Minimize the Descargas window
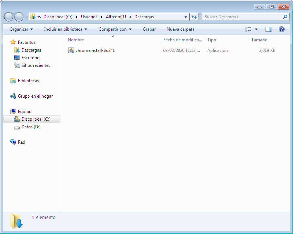293x234 pixels. pos(259,7)
